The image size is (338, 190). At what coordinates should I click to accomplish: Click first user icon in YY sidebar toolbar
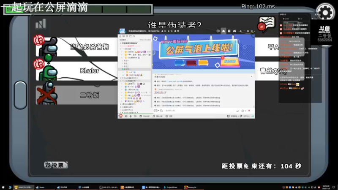(x=120, y=36)
